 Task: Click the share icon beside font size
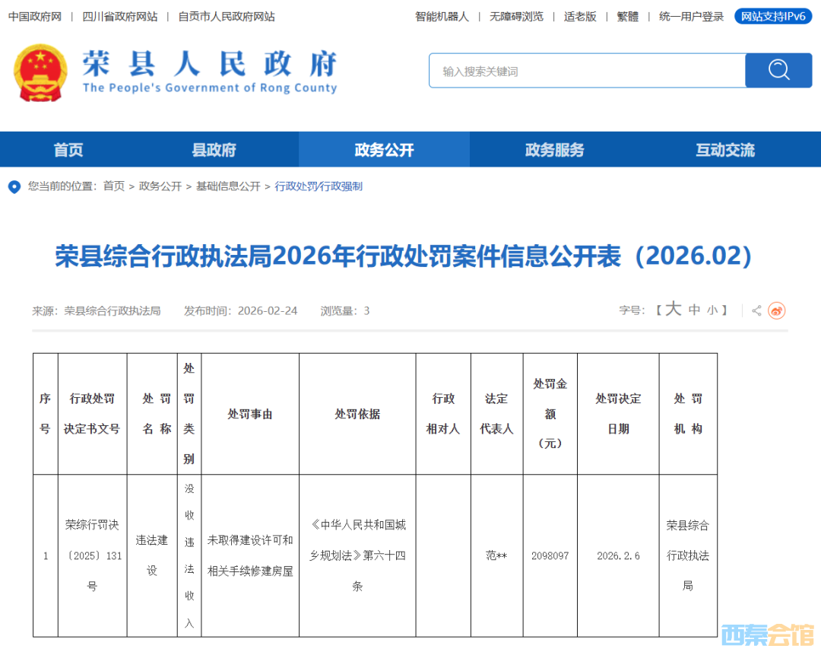point(756,310)
